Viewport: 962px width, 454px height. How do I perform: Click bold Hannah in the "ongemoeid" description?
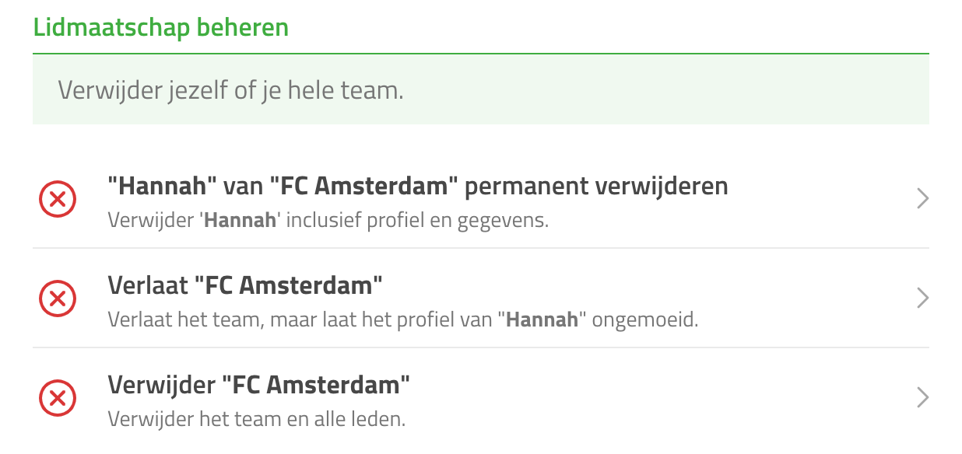(x=542, y=320)
